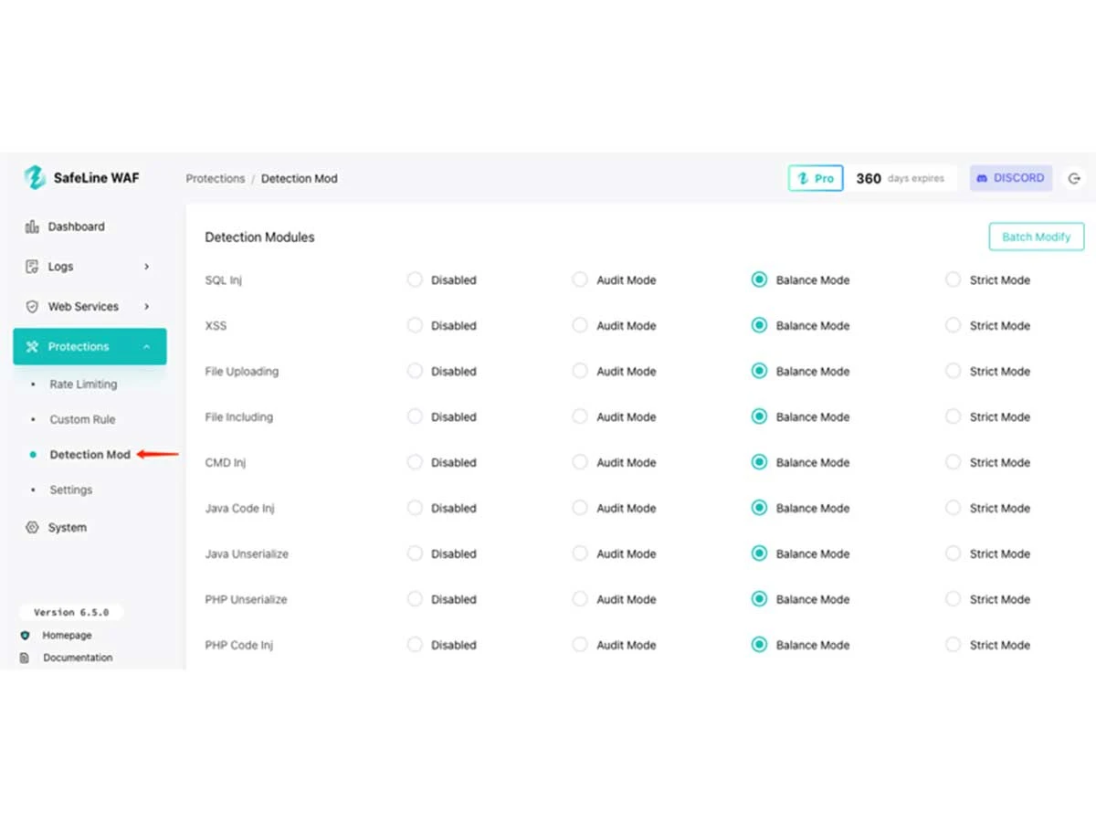Set SQL Inj to Strict Mode
Image resolution: width=1096 pixels, height=822 pixels.
(953, 279)
